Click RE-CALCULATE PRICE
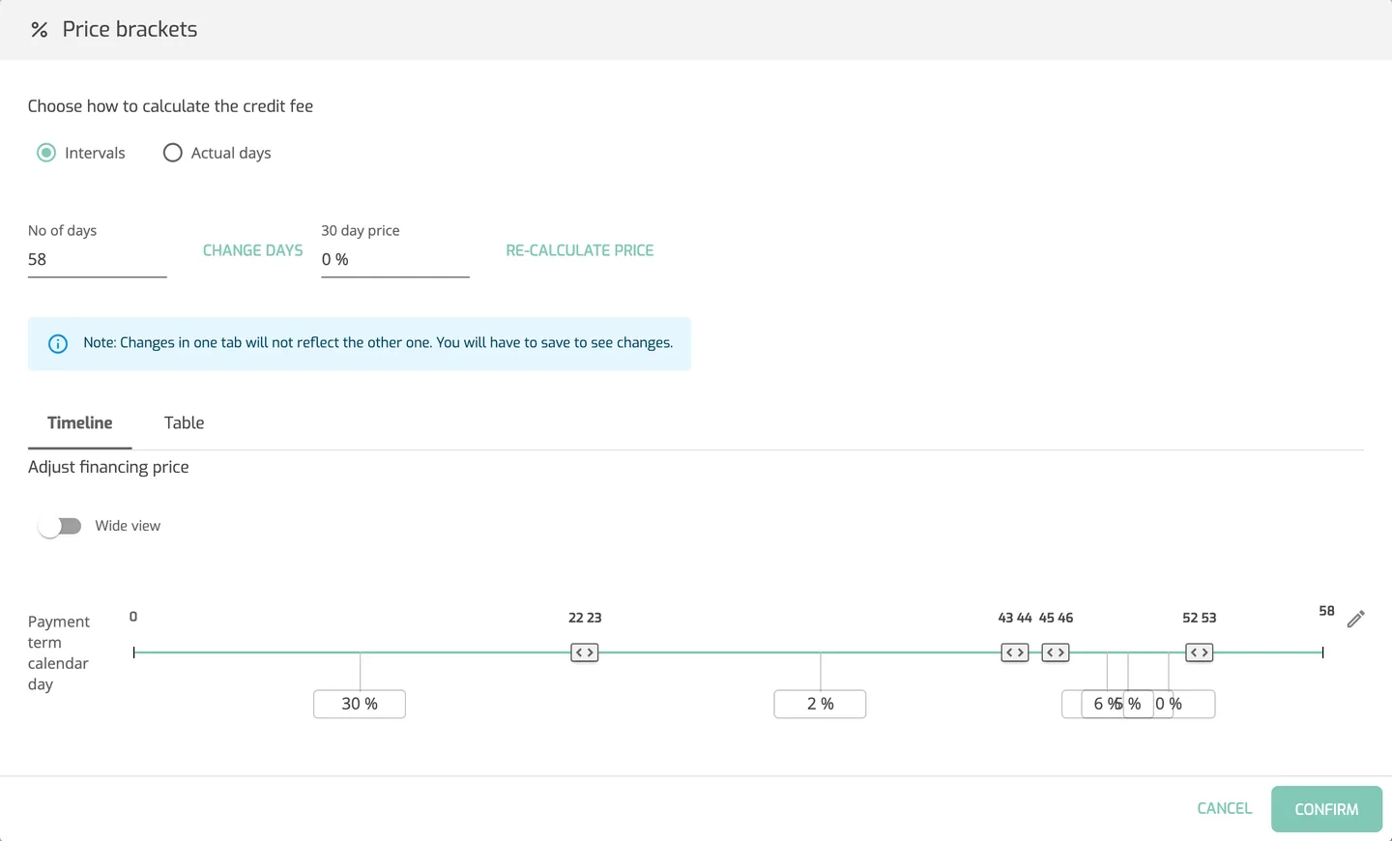Image resolution: width=1392 pixels, height=841 pixels. 580,250
